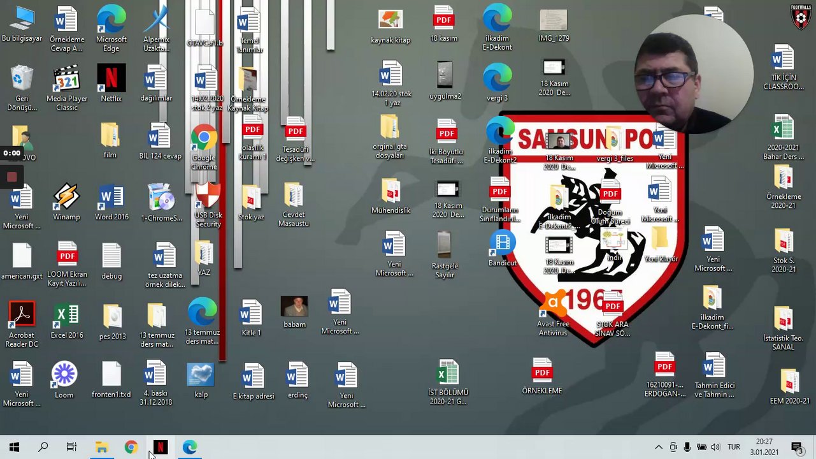Open the american.gxt file

click(22, 262)
